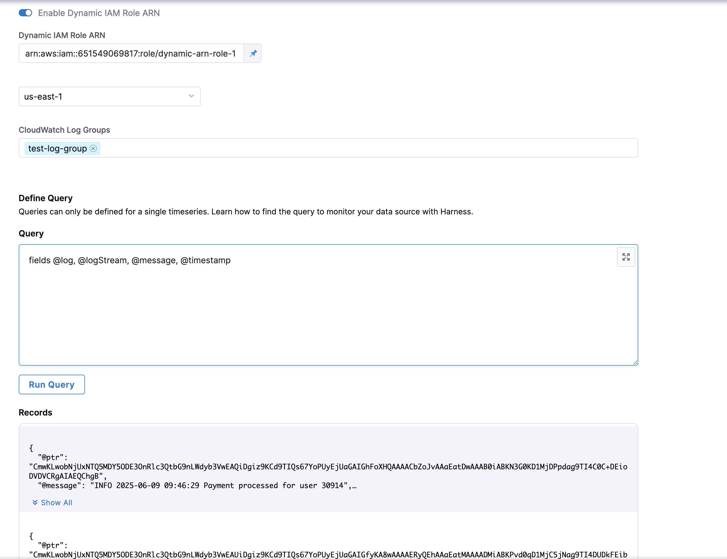Screen dimensions: 727x559
Task: Click the query textarea resize handle
Action: [635, 363]
